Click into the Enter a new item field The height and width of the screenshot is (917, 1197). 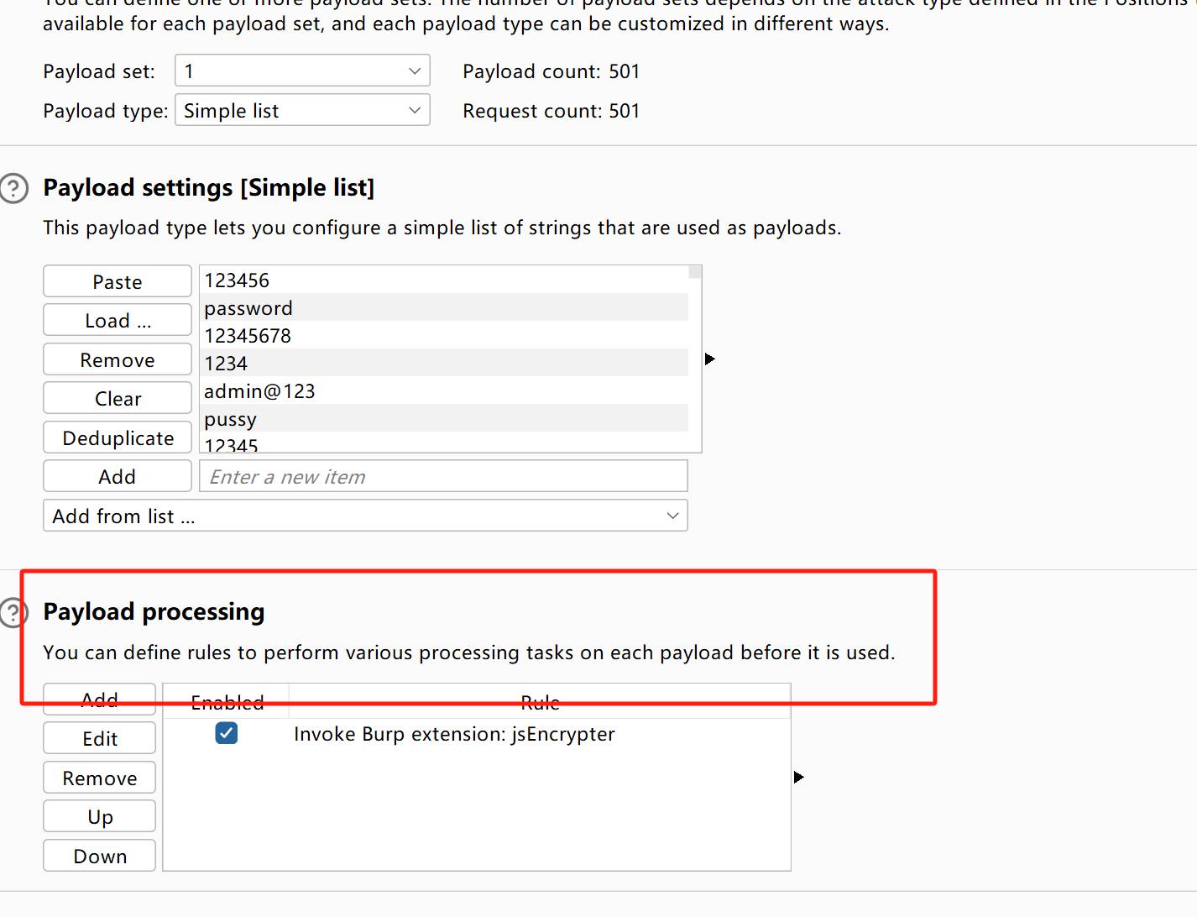click(443, 477)
